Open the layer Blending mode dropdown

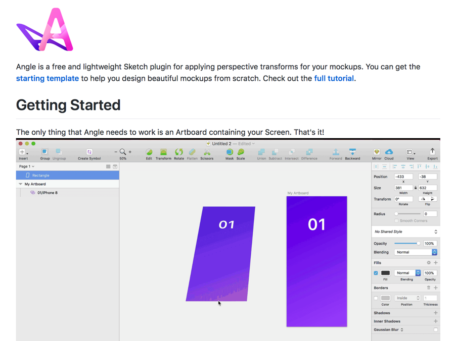pyautogui.click(x=416, y=252)
